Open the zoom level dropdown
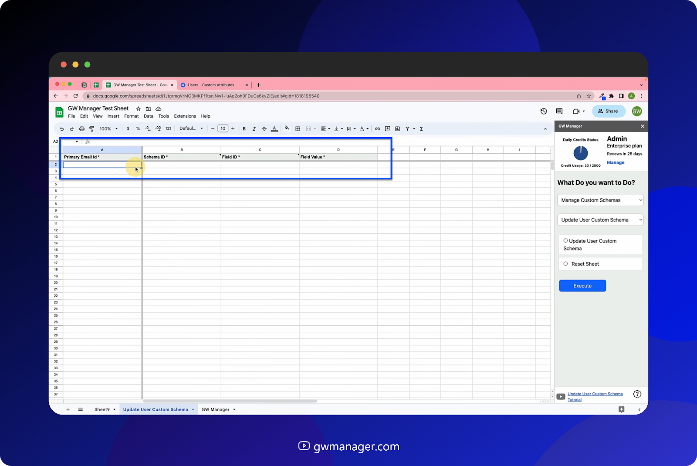The height and width of the screenshot is (466, 697). coord(108,129)
